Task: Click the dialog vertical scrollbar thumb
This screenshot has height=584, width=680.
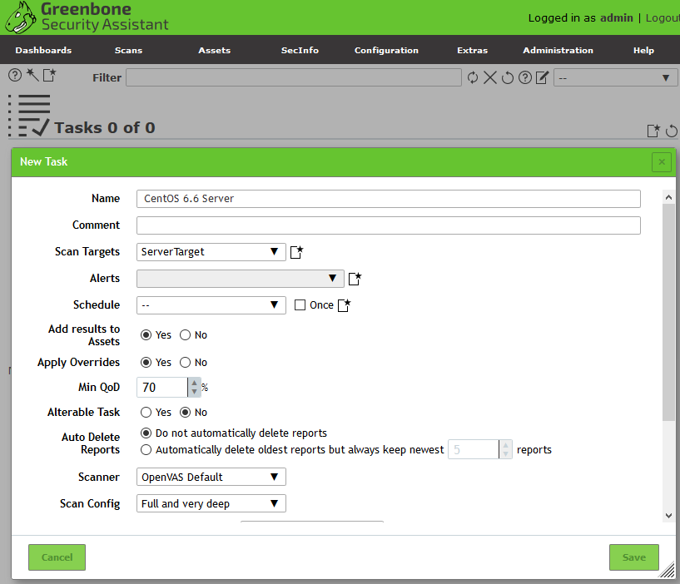Action: point(668,312)
